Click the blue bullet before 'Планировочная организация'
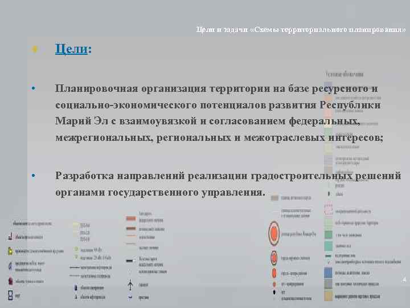This screenshot has width=410, height=308. 33,88
